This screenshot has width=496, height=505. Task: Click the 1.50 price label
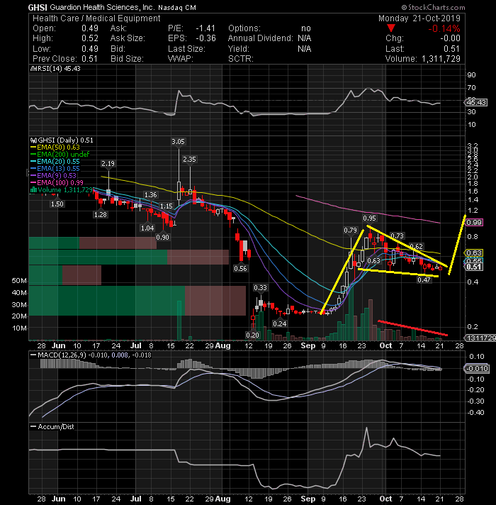coord(57,204)
